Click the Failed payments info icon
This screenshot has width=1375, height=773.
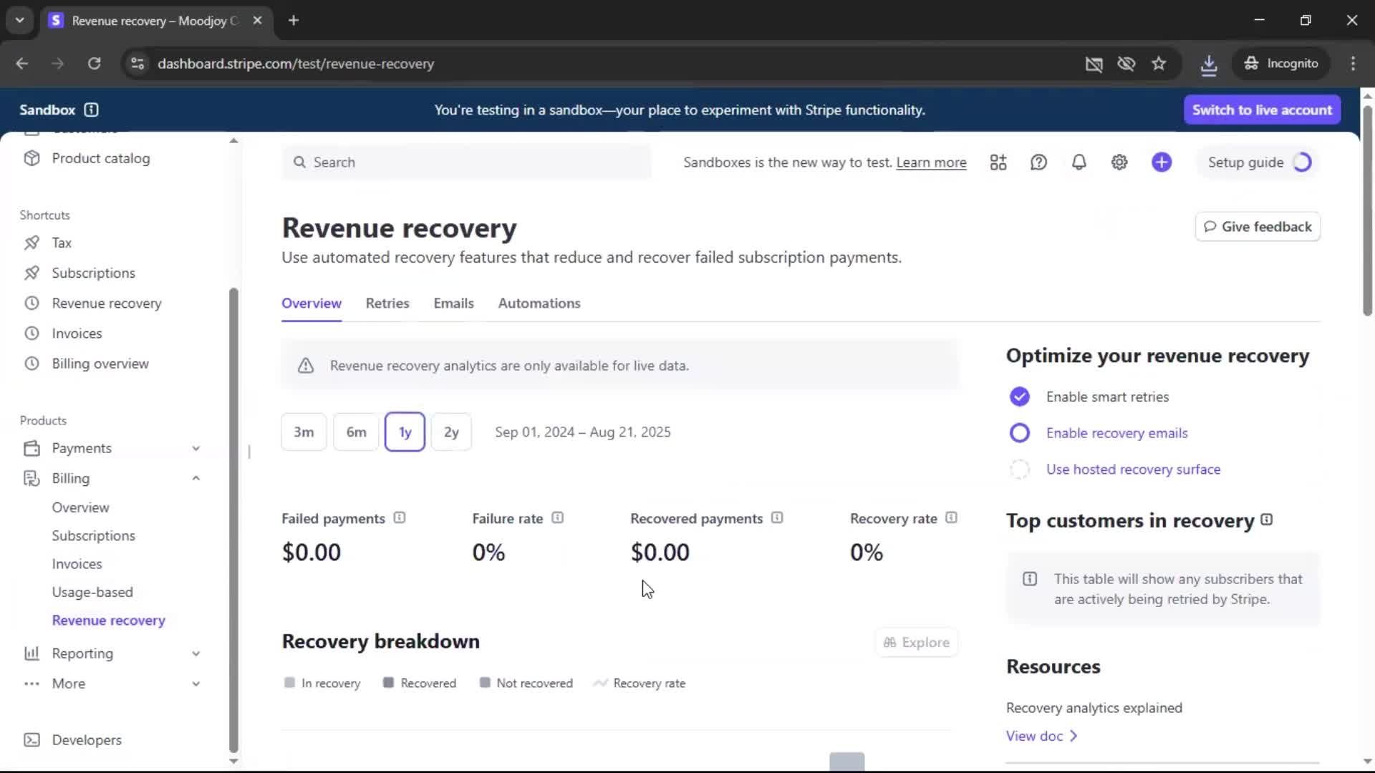pos(400,518)
